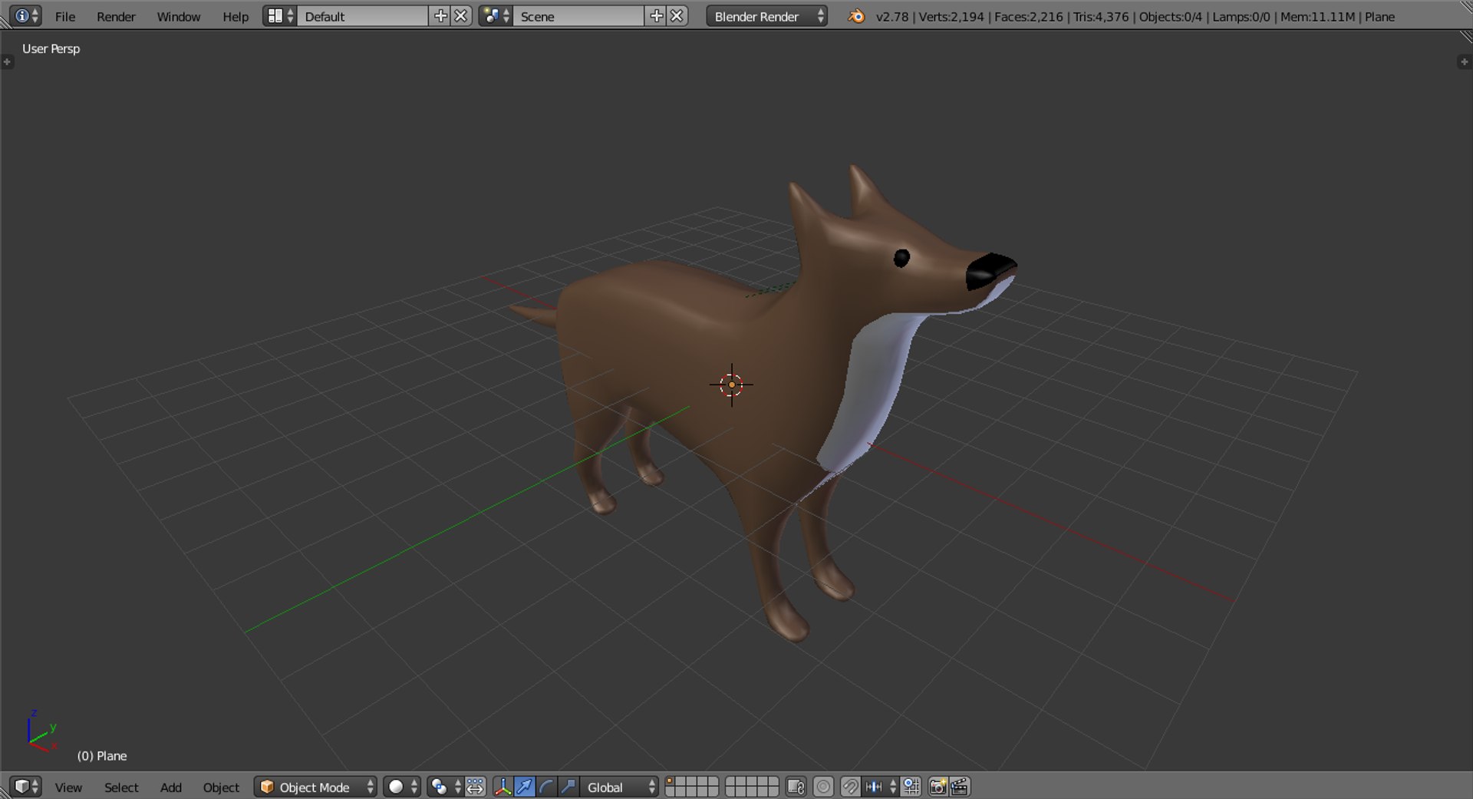Open the screen layout browser icon

tap(280, 16)
